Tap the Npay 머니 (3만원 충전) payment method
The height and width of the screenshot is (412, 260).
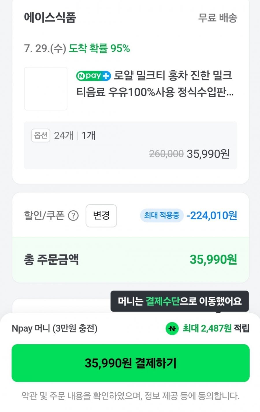tap(55, 328)
